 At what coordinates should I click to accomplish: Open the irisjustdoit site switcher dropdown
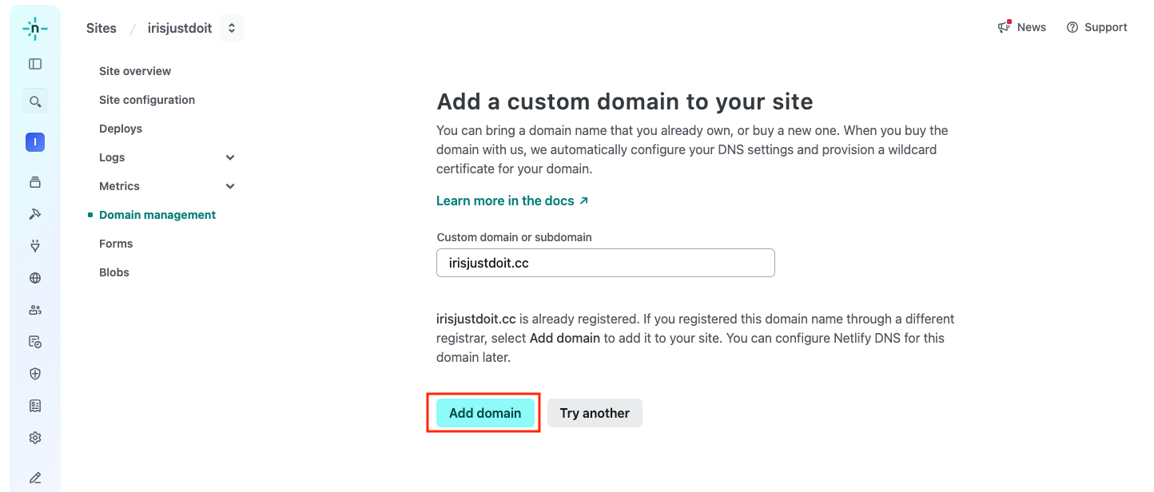tap(232, 28)
